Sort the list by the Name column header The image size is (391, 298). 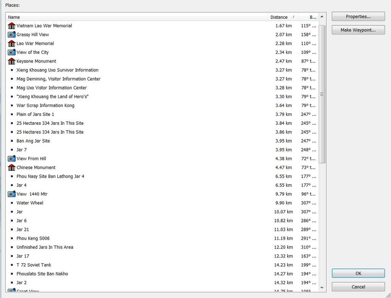137,17
